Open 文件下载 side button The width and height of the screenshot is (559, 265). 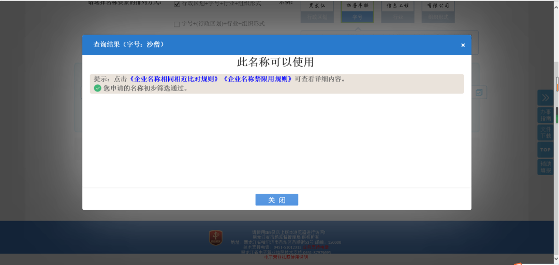click(x=545, y=132)
